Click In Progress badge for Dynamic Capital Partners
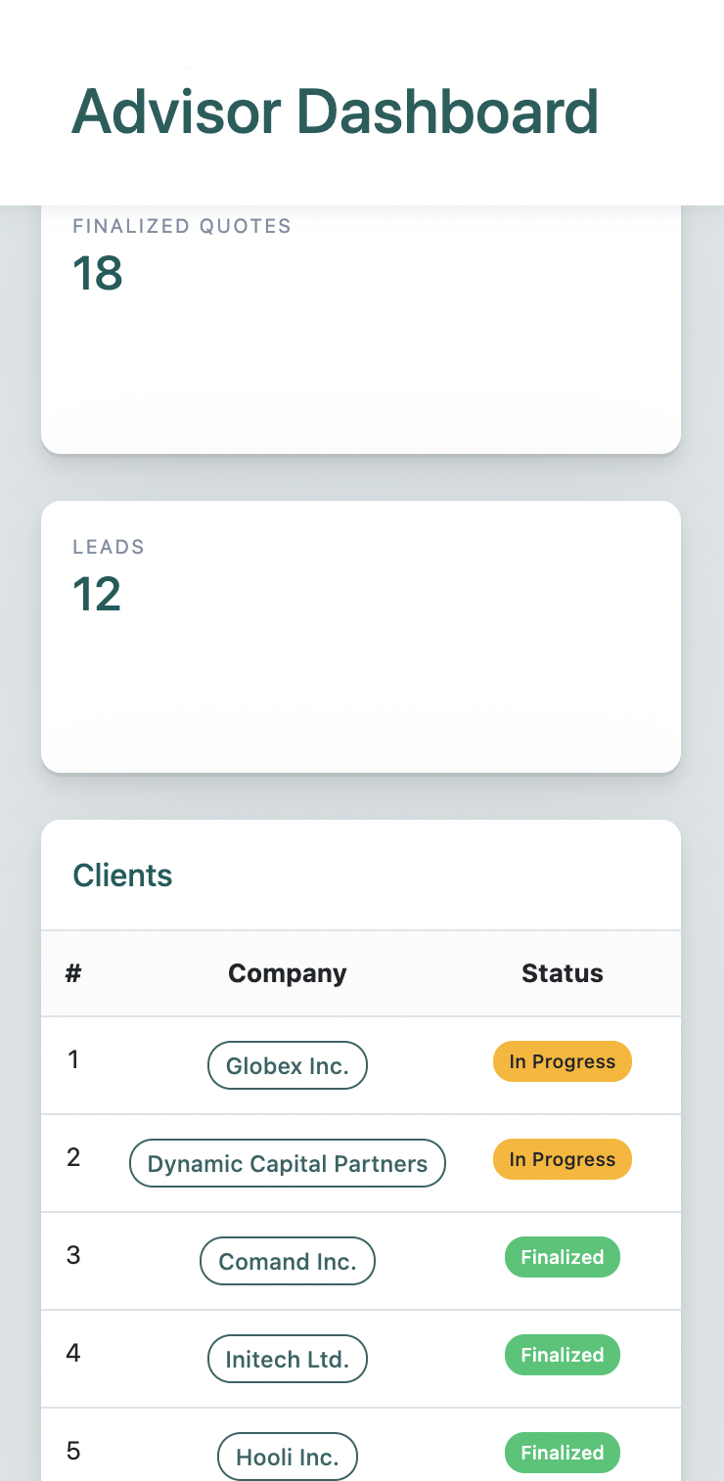Image resolution: width=724 pixels, height=1481 pixels. click(562, 1159)
